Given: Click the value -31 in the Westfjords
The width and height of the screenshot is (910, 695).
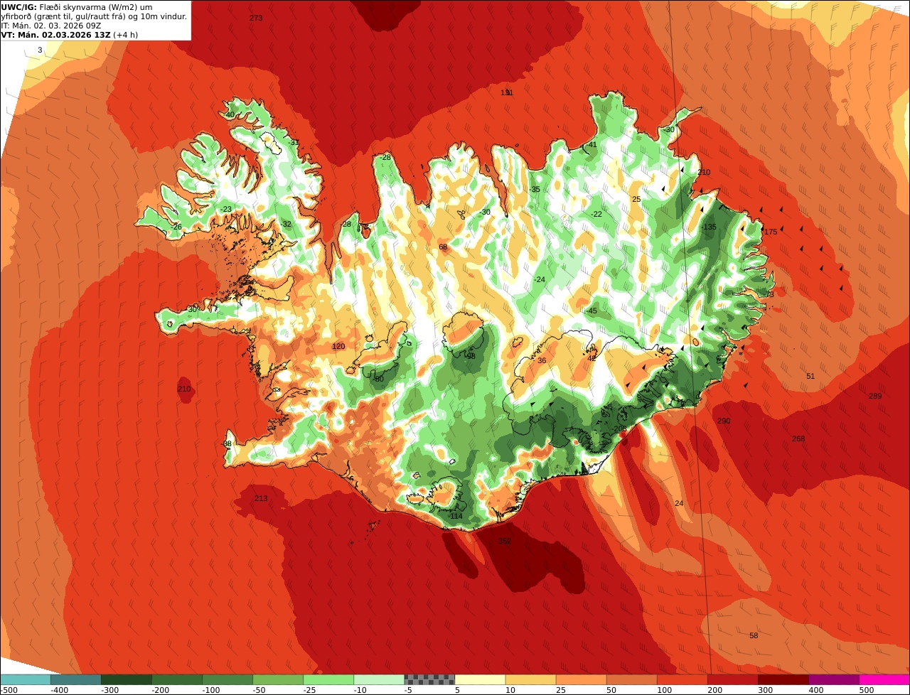Looking at the screenshot, I should pos(294,142).
